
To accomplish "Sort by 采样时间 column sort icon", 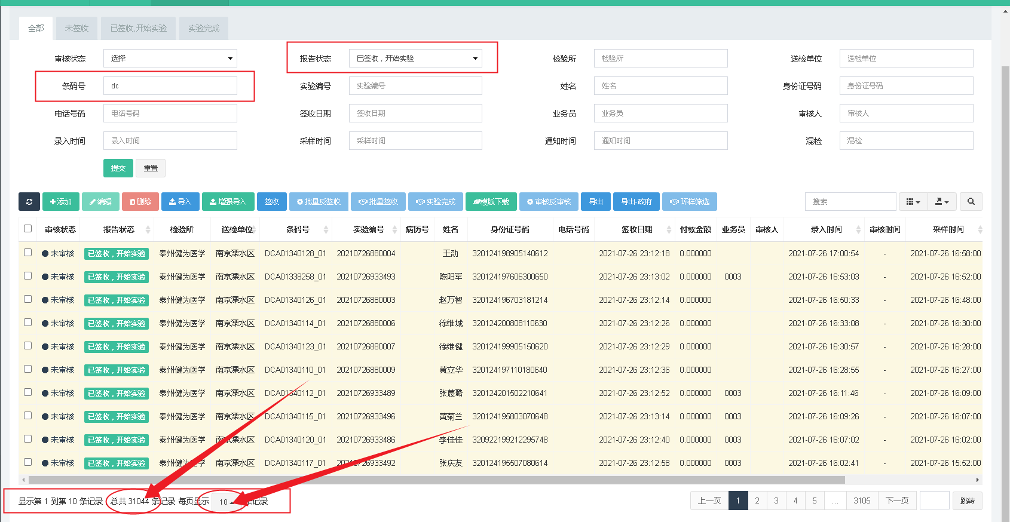I will pyautogui.click(x=980, y=230).
